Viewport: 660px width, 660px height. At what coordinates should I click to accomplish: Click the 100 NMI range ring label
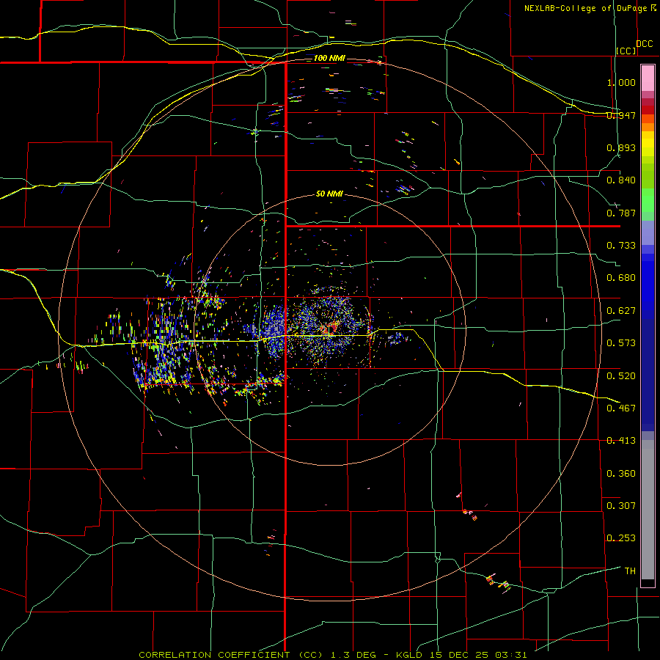(x=329, y=58)
